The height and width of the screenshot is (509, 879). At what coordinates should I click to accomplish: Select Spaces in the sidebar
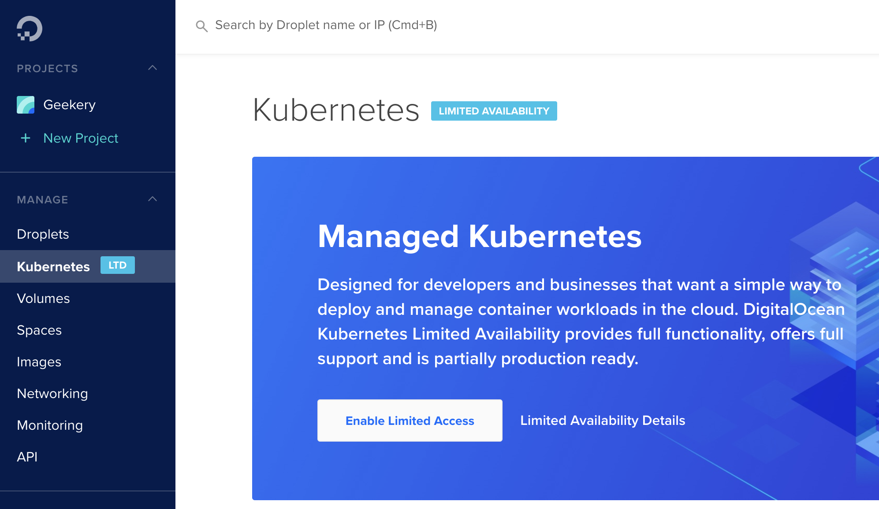[x=39, y=330]
